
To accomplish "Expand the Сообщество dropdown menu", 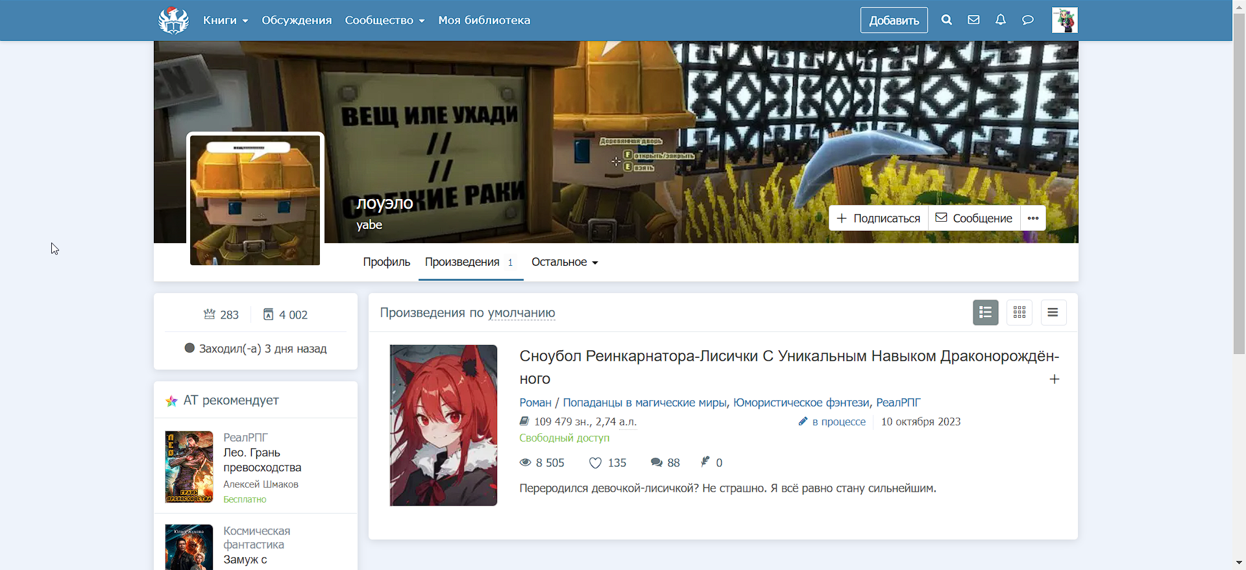I will 384,20.
